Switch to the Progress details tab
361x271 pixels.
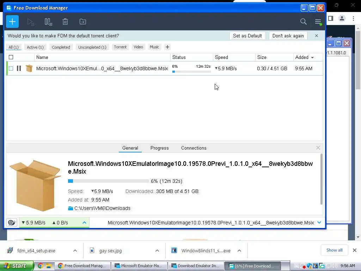[160, 148]
